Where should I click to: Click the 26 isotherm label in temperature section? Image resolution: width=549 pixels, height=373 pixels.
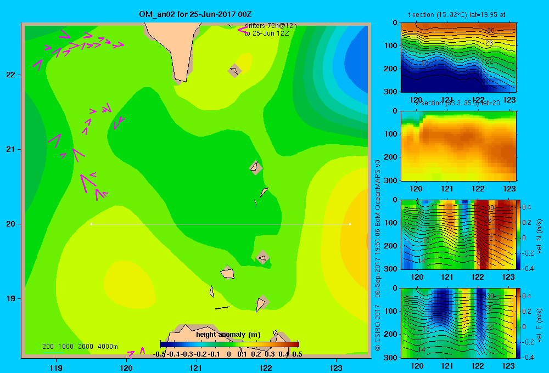489,43
